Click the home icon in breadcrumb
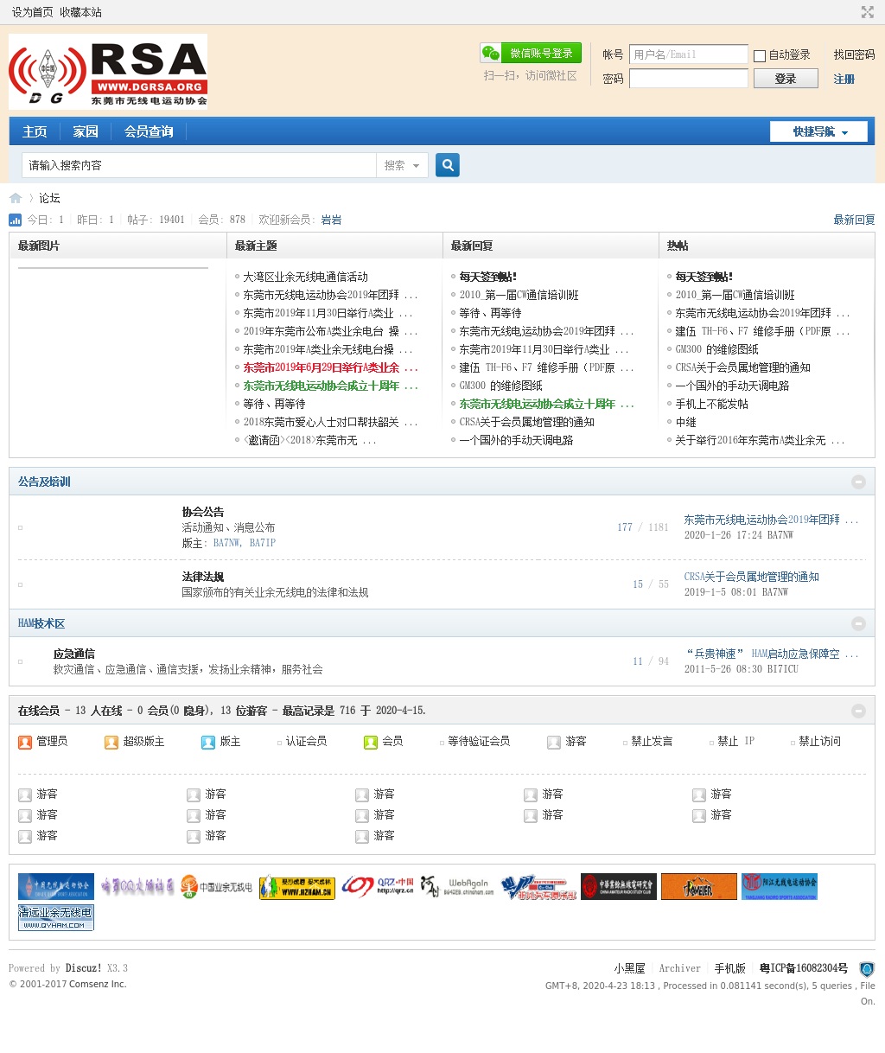The image size is (885, 1053). tap(16, 198)
